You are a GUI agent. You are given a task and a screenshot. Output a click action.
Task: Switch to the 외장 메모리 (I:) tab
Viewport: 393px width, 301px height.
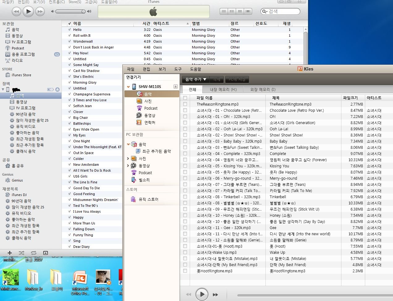point(263,90)
